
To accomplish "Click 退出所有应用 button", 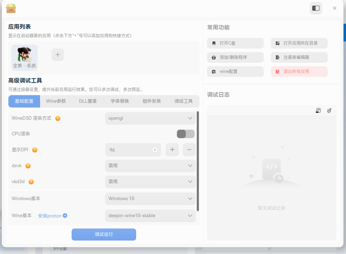I will (x=299, y=72).
